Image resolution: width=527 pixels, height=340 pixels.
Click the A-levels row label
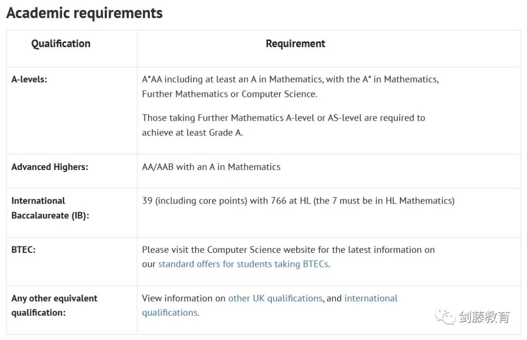[x=29, y=79]
